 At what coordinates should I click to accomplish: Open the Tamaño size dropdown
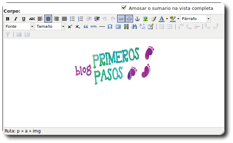point(63,27)
